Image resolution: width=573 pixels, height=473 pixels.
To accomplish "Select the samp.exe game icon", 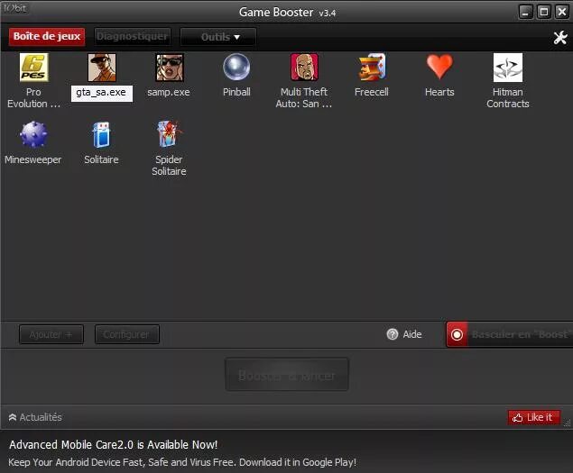I will [170, 68].
